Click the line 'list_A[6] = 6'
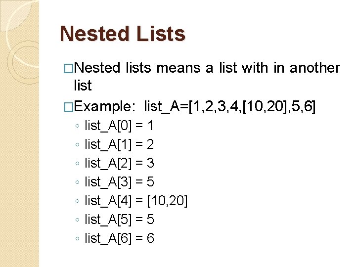 119,239
